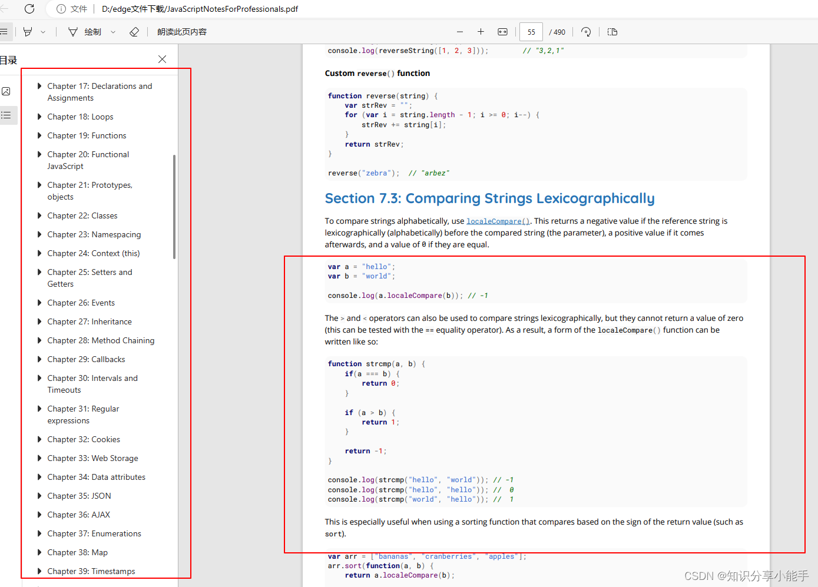Open Chapter 39: Timestamps
The image size is (818, 587).
[91, 571]
